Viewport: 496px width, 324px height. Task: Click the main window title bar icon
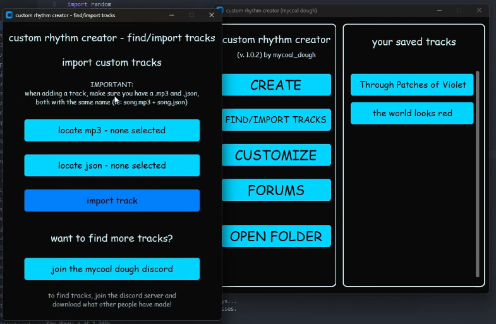221,11
